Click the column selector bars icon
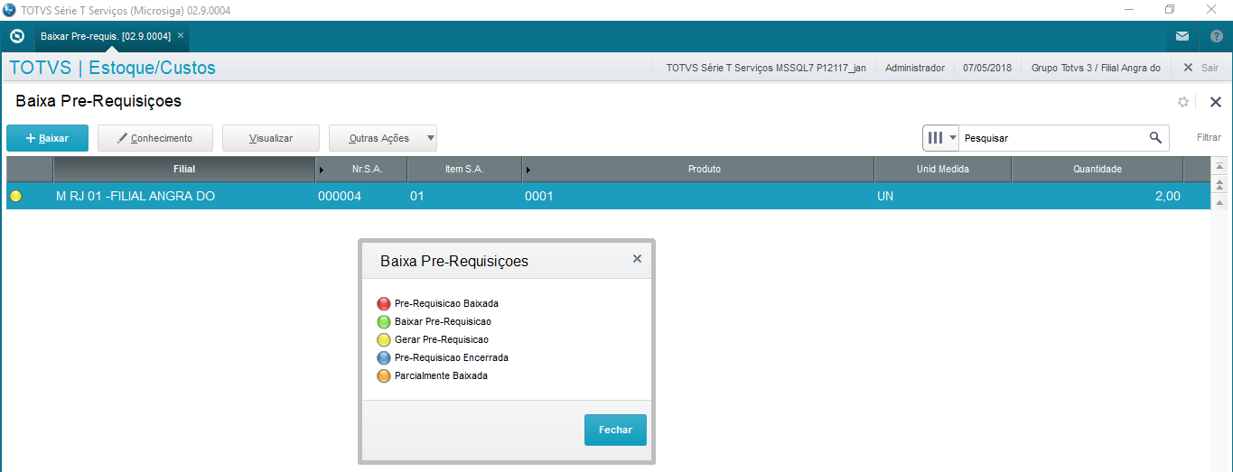Viewport: 1233px width, 472px height. [x=935, y=138]
